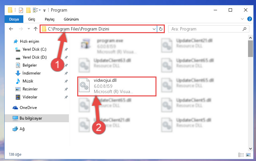This screenshot has height=161, width=256.
Task: Click inside the Ara: Program search box
Action: pos(206,29)
